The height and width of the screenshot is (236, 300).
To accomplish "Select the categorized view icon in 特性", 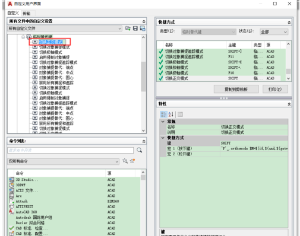I will (x=163, y=114).
